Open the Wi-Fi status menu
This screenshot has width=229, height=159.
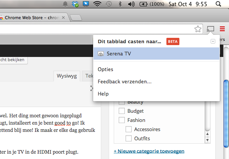(x=97, y=4)
